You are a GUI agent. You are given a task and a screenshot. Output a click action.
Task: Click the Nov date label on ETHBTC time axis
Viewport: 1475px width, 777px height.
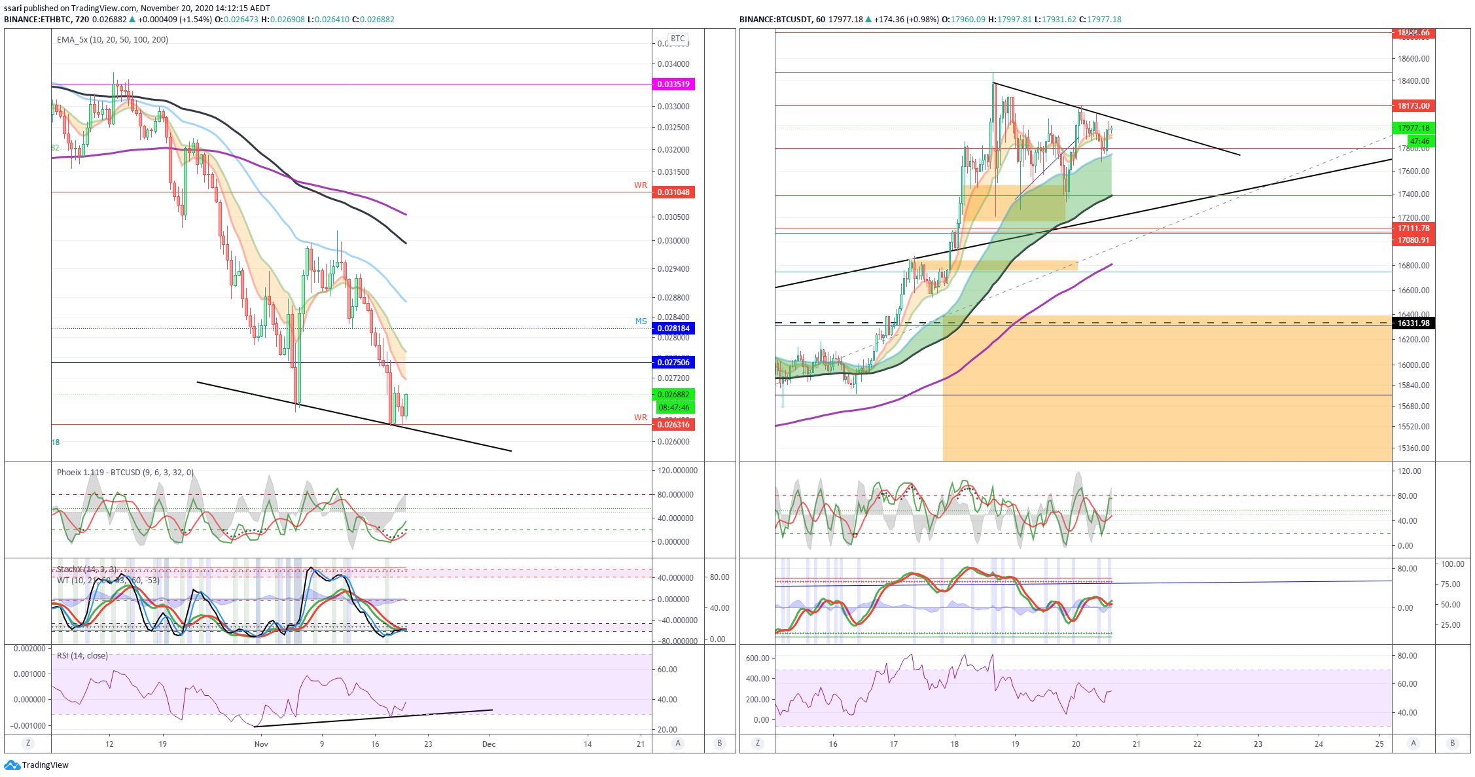coord(261,744)
